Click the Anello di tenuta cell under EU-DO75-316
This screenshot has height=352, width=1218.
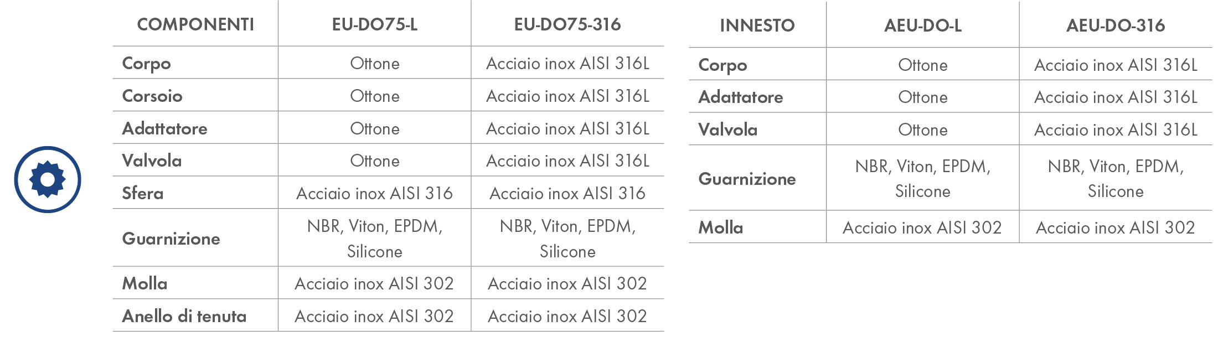(x=567, y=316)
